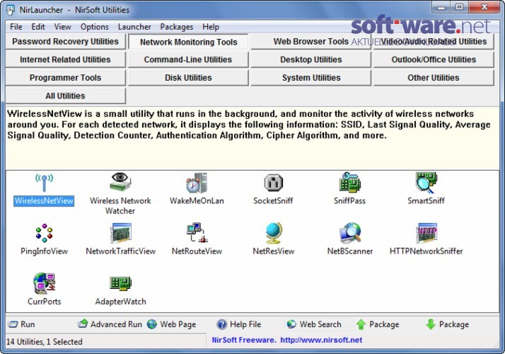Switch to Video/Audio Related Utilities tab

click(434, 42)
